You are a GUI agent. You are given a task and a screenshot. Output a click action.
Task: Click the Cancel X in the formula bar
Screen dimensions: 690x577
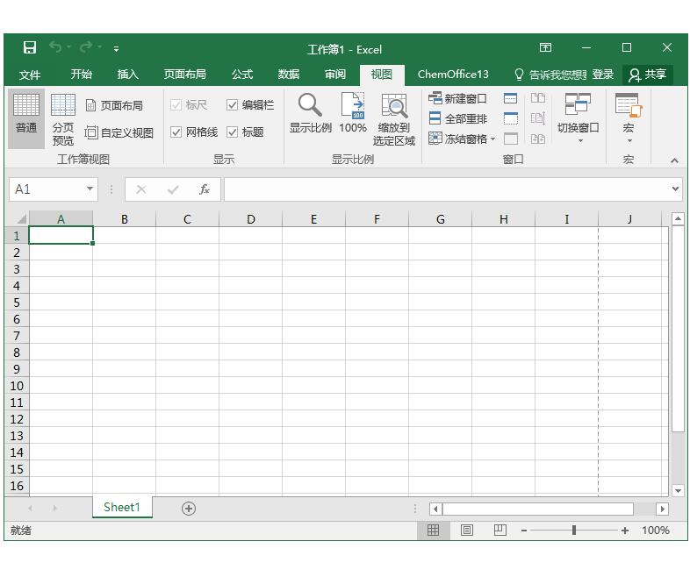pos(141,189)
